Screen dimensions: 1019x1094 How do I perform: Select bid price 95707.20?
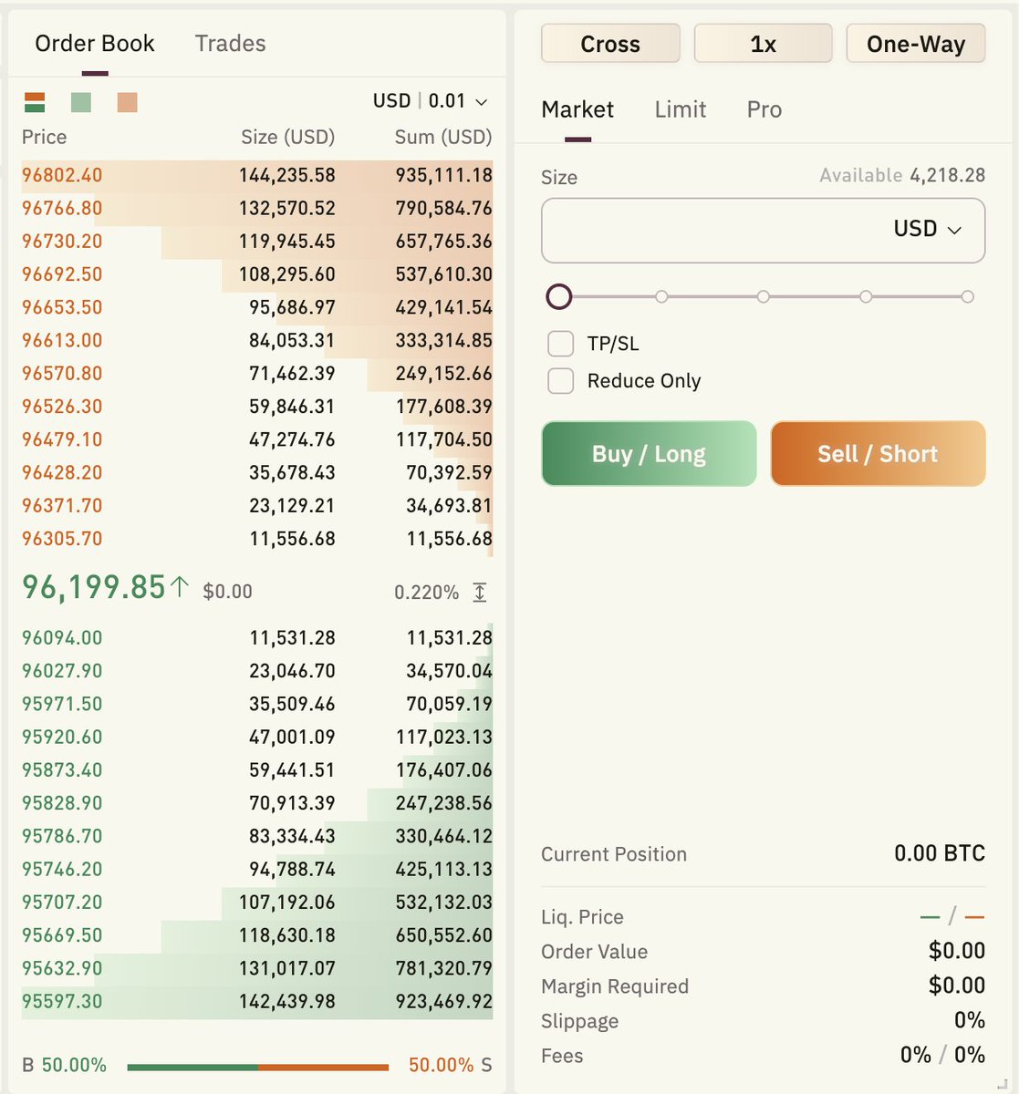(62, 903)
